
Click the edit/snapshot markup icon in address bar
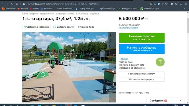[151, 4]
